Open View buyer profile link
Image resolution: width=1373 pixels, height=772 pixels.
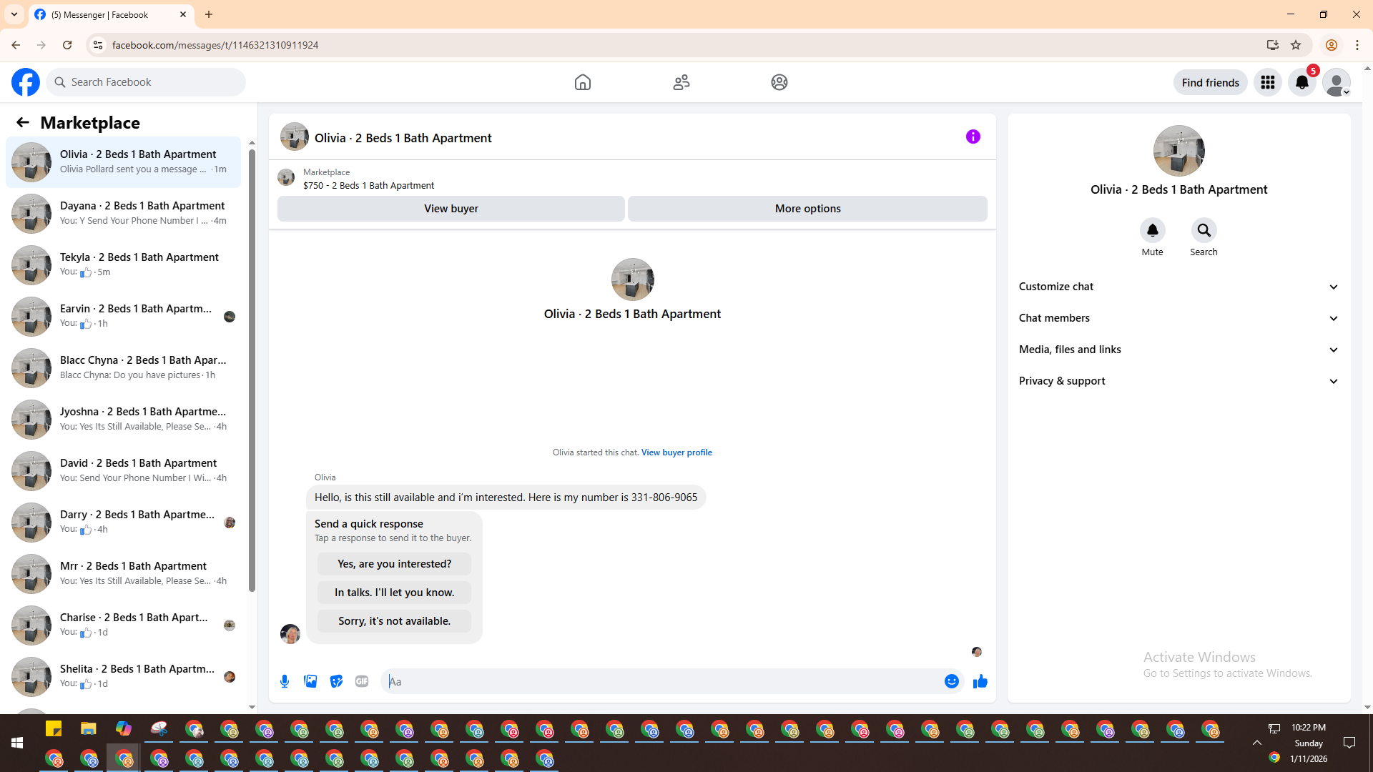coord(676,452)
